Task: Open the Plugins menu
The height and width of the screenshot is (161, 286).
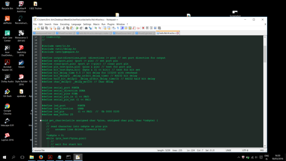Action: click(x=111, y=24)
